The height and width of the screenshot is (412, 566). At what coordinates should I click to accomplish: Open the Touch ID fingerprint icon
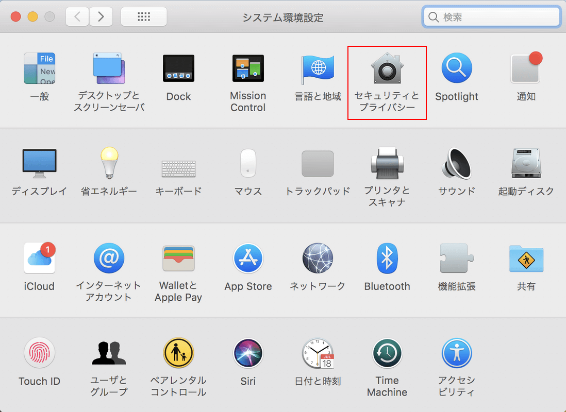(39, 353)
